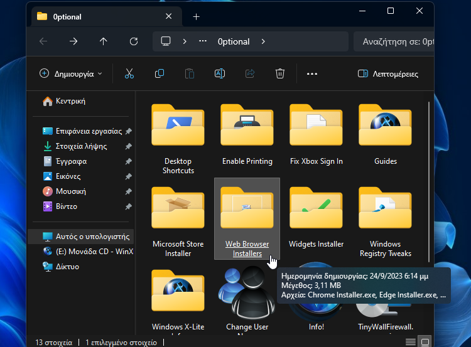Image resolution: width=471 pixels, height=347 pixels.
Task: Open Εικόνες pictures in sidebar
Action: point(62,176)
